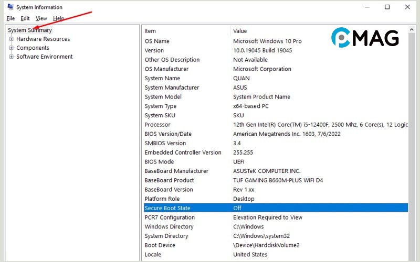Image resolution: width=420 pixels, height=262 pixels.
Task: Select the Software Environment tree label
Action: 45,57
